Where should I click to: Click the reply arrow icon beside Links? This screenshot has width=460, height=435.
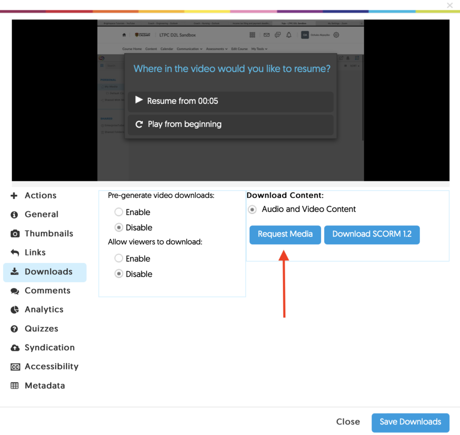[x=15, y=253]
